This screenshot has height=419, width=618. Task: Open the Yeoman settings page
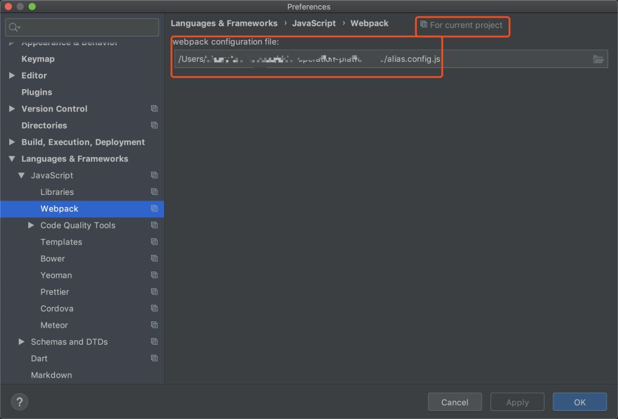[56, 276]
